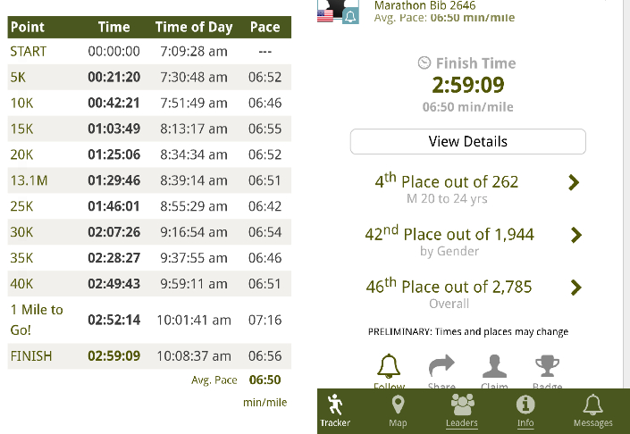This screenshot has width=630, height=434.
Task: Click the clock icon beside Finish Time
Action: [424, 63]
